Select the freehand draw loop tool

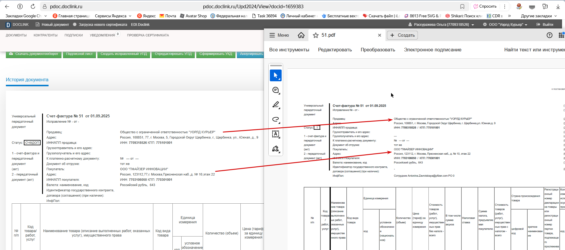[276, 119]
